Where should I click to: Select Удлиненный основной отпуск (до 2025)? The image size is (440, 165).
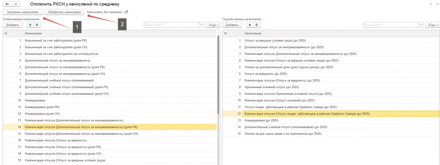pos(331,87)
